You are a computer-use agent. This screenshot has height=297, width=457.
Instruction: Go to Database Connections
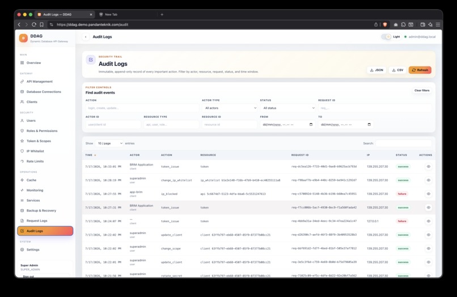click(x=44, y=92)
